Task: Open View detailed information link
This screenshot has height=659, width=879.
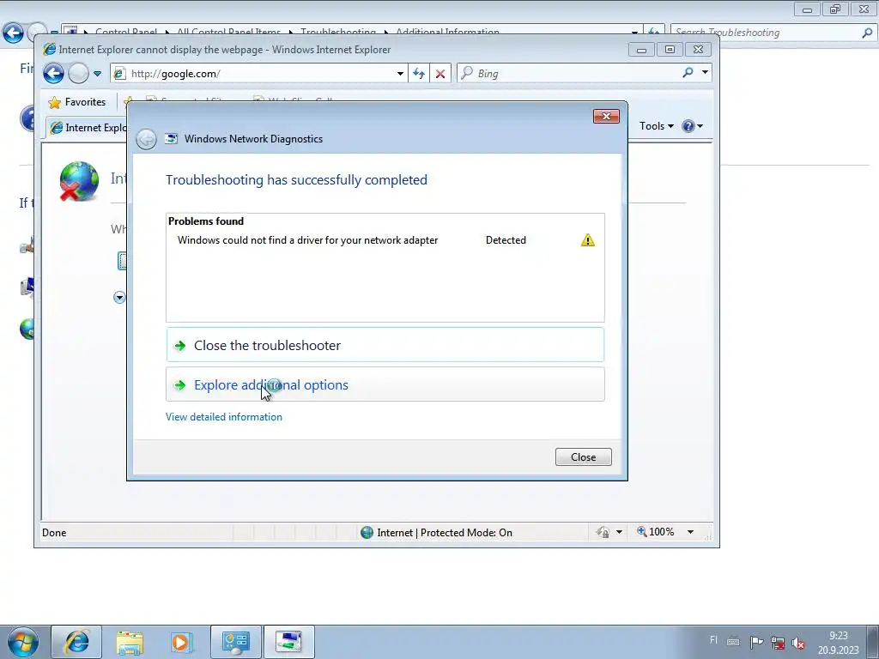Action: [x=224, y=417]
